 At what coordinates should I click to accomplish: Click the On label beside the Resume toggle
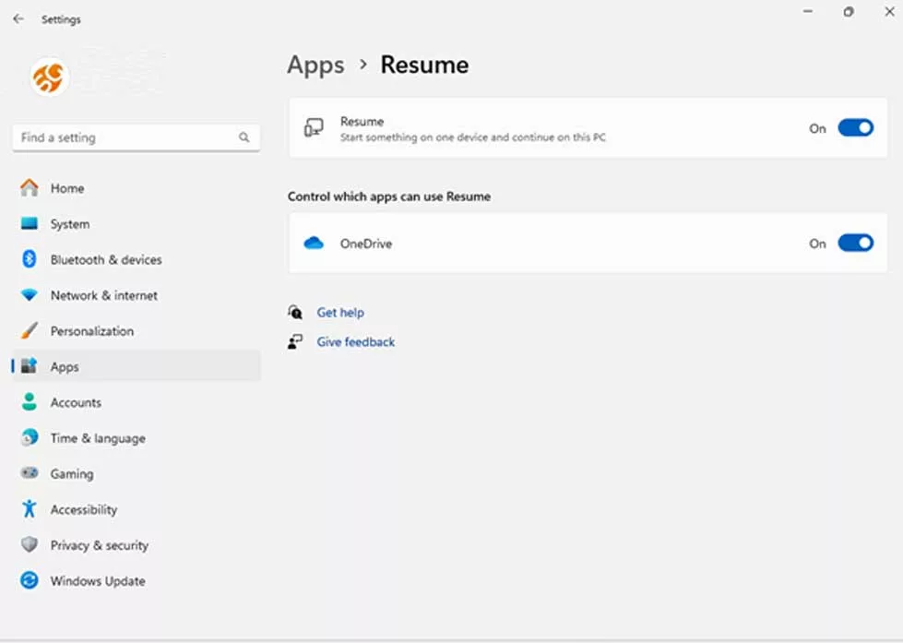point(817,128)
